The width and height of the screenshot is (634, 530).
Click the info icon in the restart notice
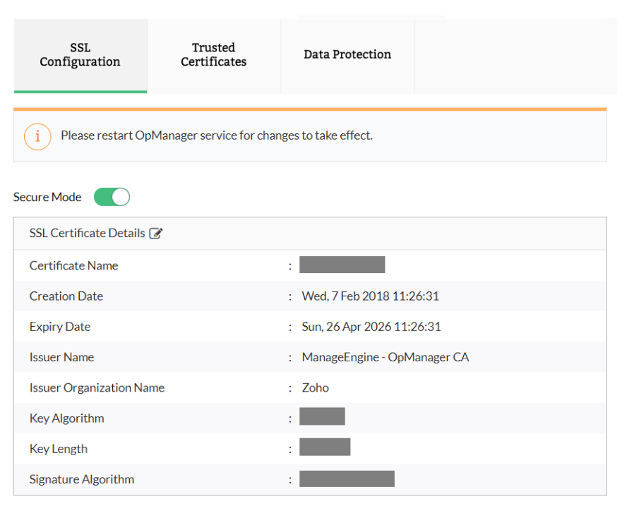point(37,136)
